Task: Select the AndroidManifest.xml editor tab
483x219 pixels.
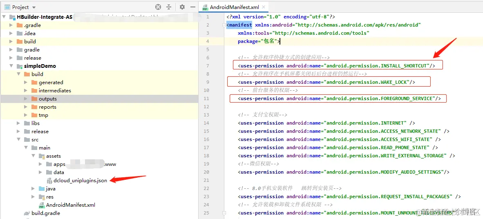Action: (234, 7)
